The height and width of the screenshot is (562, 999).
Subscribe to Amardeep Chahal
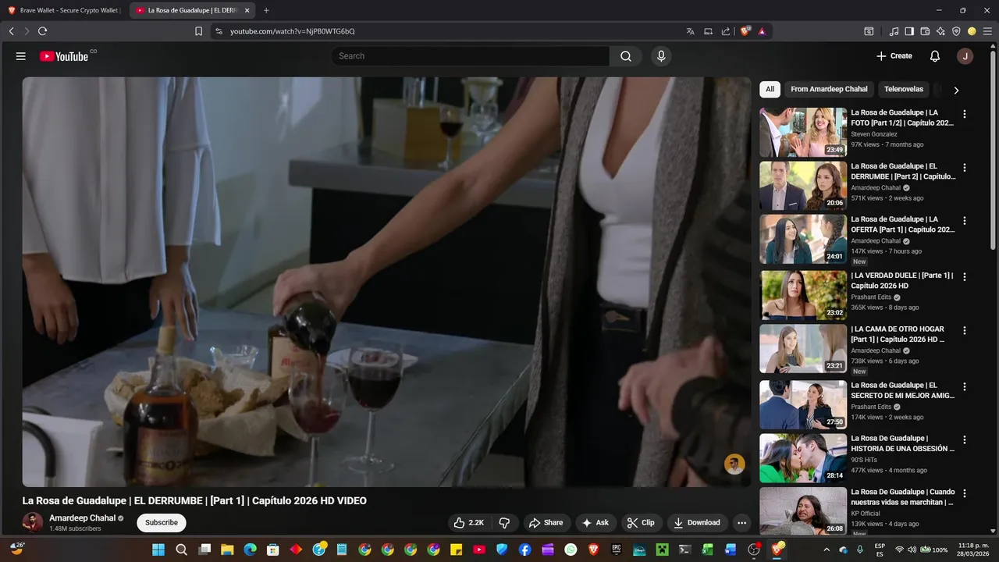[x=162, y=523]
